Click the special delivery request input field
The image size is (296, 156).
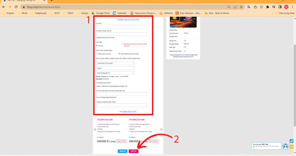click(x=122, y=94)
